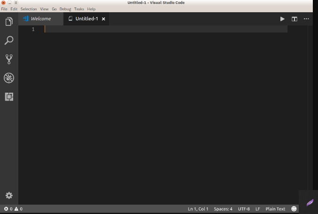
Task: Open the Explorer view in activity bar
Action: [9, 22]
